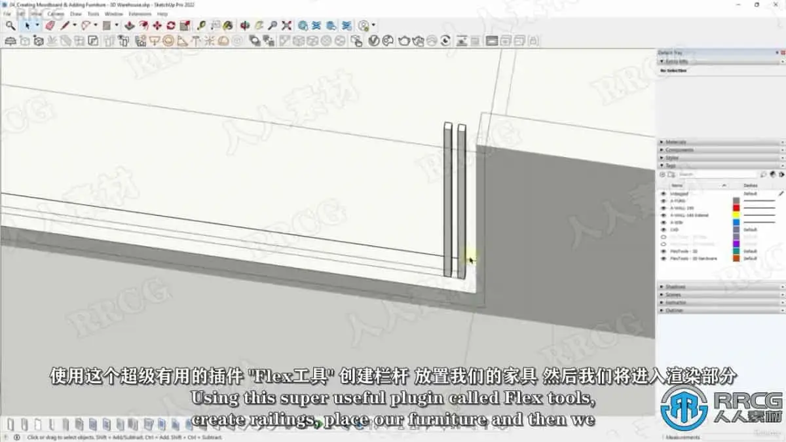Image resolution: width=786 pixels, height=442 pixels.
Task: Activate the Zoom tool
Action: pyautogui.click(x=272, y=26)
